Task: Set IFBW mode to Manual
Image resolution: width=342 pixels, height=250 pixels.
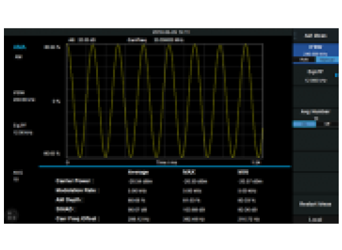Action: 327,59
